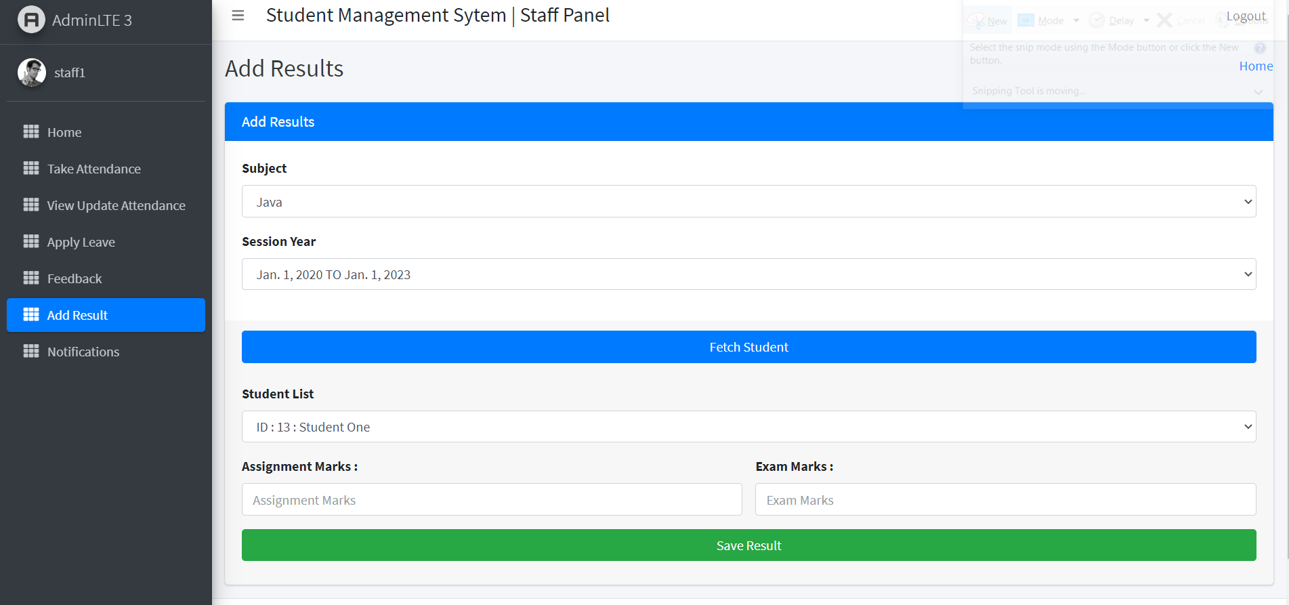Click the Notifications sidebar icon

coord(31,351)
